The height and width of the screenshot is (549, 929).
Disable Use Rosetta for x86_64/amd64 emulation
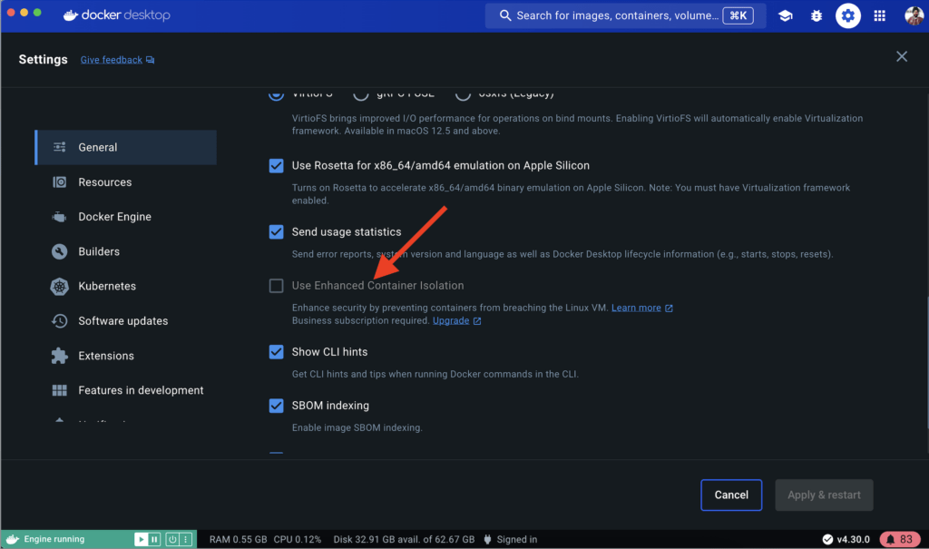click(x=276, y=165)
